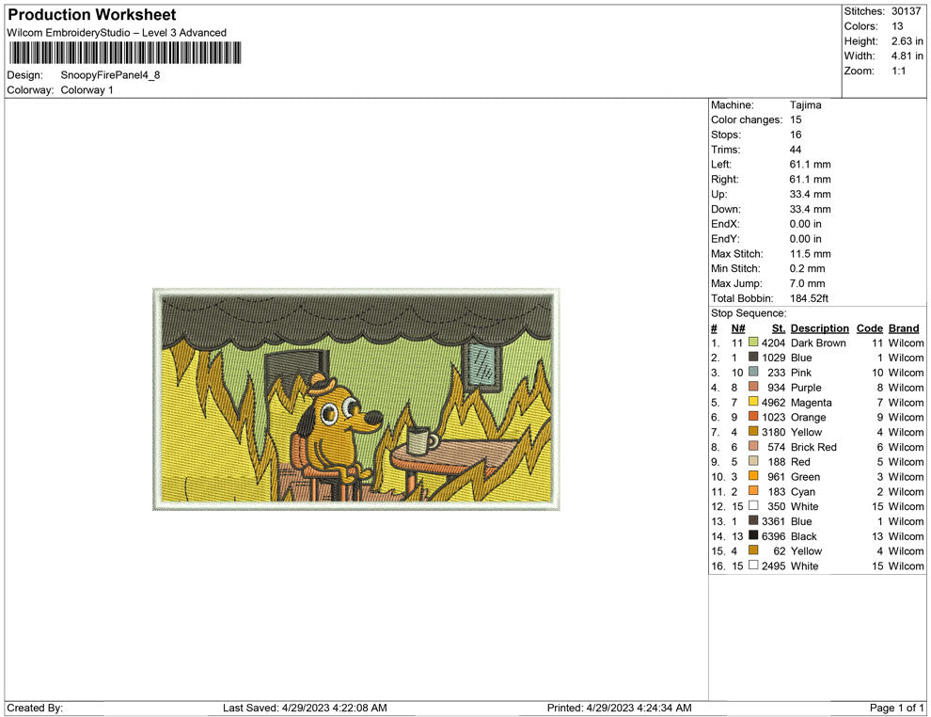This screenshot has height=717, width=931.
Task: Select the Trims value 44
Action: point(796,150)
